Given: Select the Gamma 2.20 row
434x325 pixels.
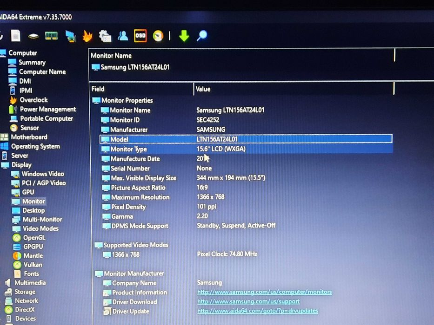Looking at the screenshot, I should click(x=247, y=216).
